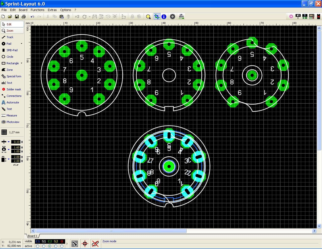Toggle visibility of layer C2
The image size is (322, 249).
(x=50, y=241)
